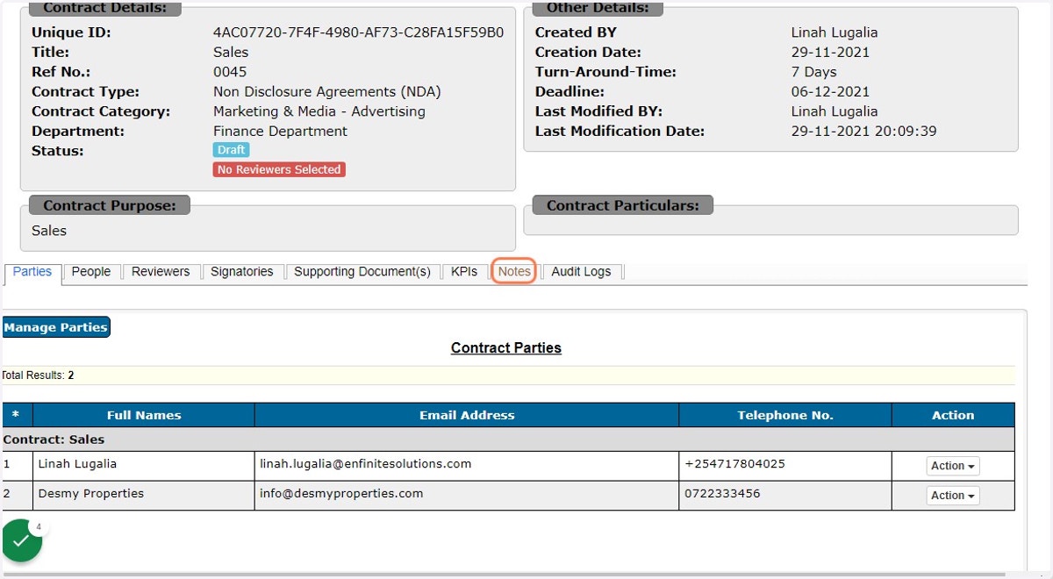Click the Sales text under Contract Purpose

49,231
